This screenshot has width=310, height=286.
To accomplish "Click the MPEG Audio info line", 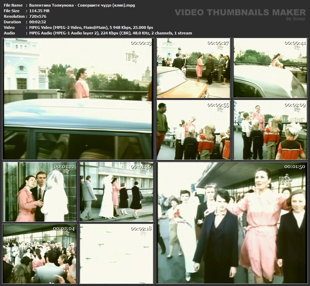I will click(111, 33).
